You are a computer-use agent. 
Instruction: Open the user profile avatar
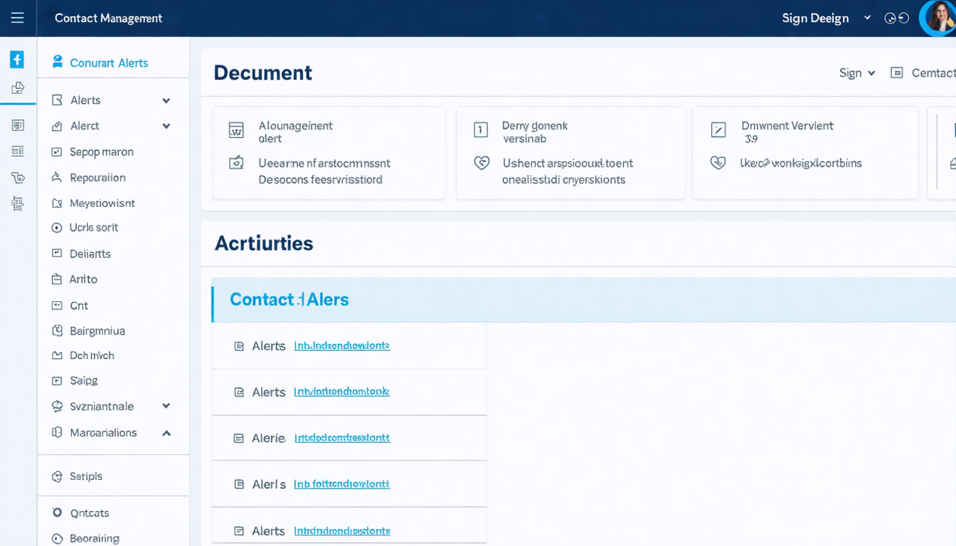[940, 18]
